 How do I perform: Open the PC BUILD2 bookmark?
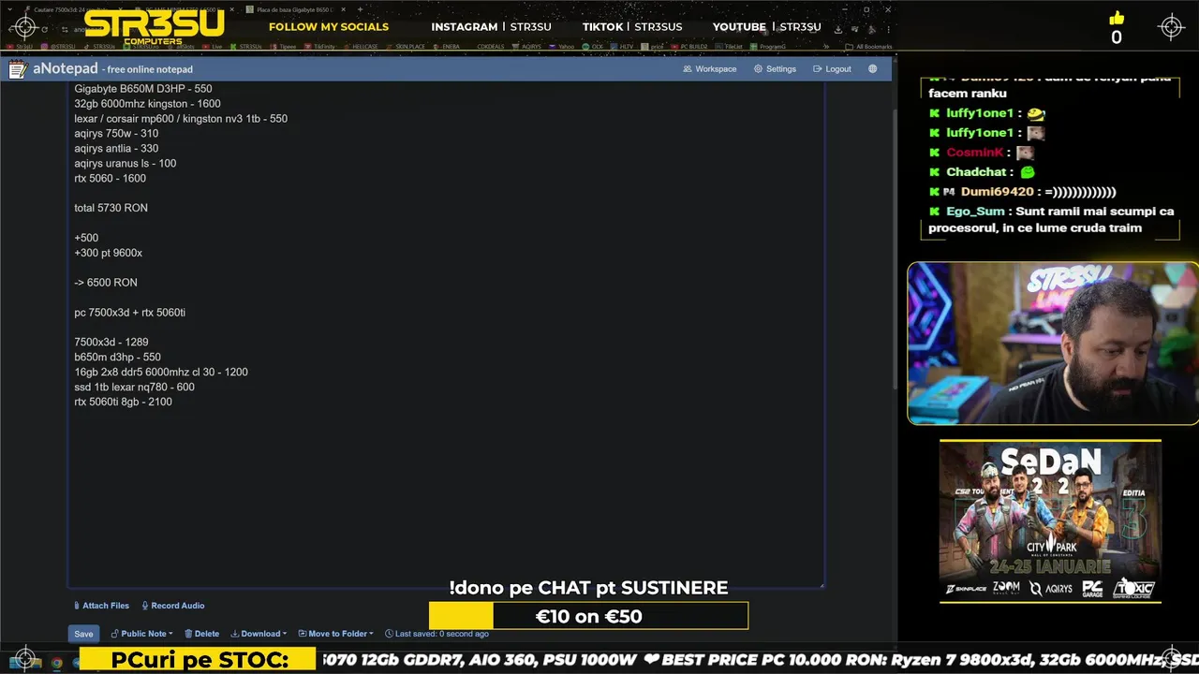coord(689,46)
